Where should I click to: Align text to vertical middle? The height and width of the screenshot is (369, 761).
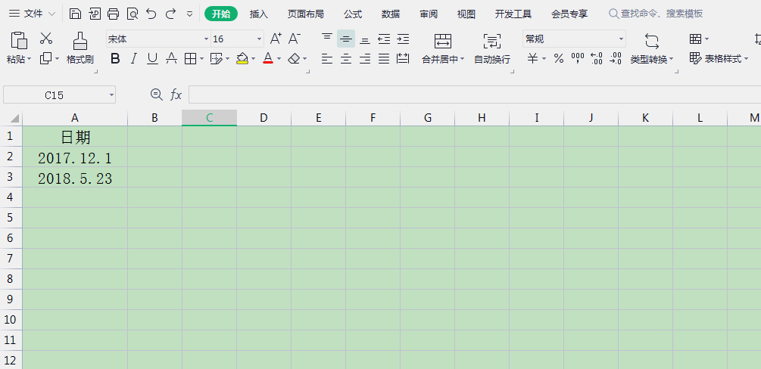pos(346,39)
